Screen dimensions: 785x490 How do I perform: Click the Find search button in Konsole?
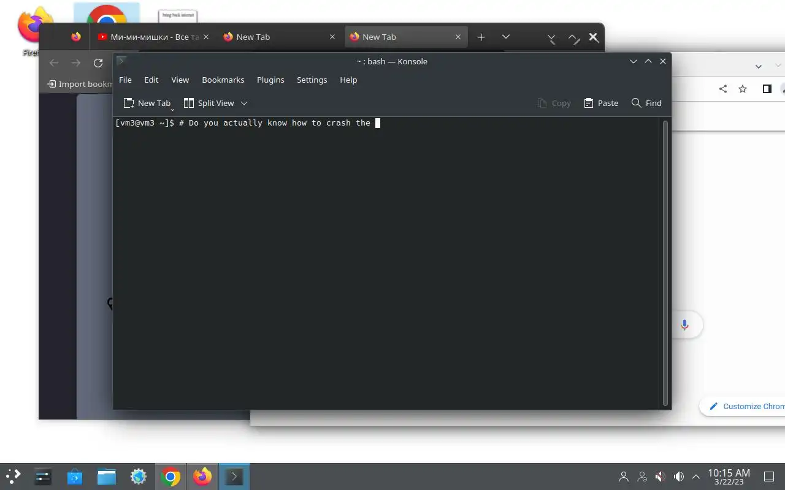(646, 103)
